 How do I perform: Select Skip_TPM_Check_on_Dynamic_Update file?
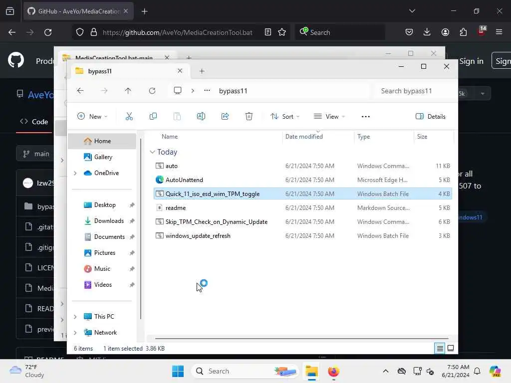point(303,222)
